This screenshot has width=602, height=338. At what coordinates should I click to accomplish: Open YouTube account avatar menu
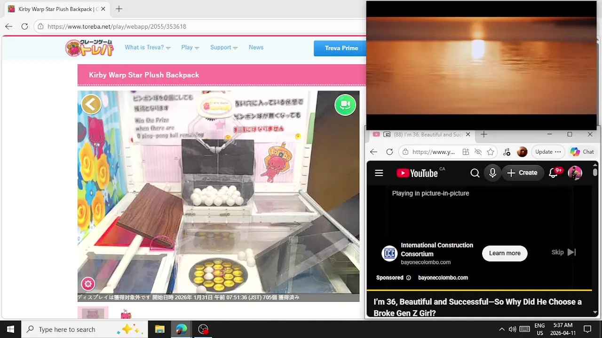pos(575,173)
